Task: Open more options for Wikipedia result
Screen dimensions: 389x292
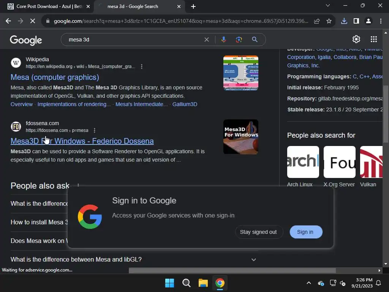Action: coord(142,67)
